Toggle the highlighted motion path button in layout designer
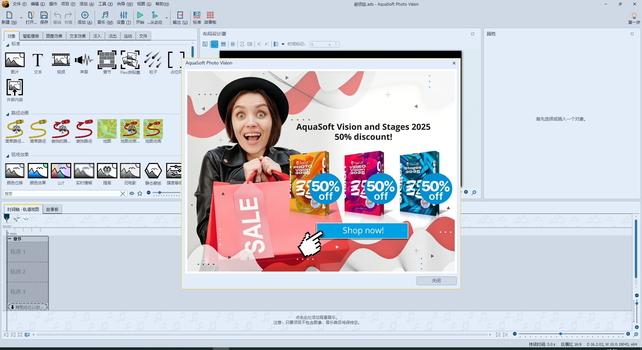 pos(214,44)
